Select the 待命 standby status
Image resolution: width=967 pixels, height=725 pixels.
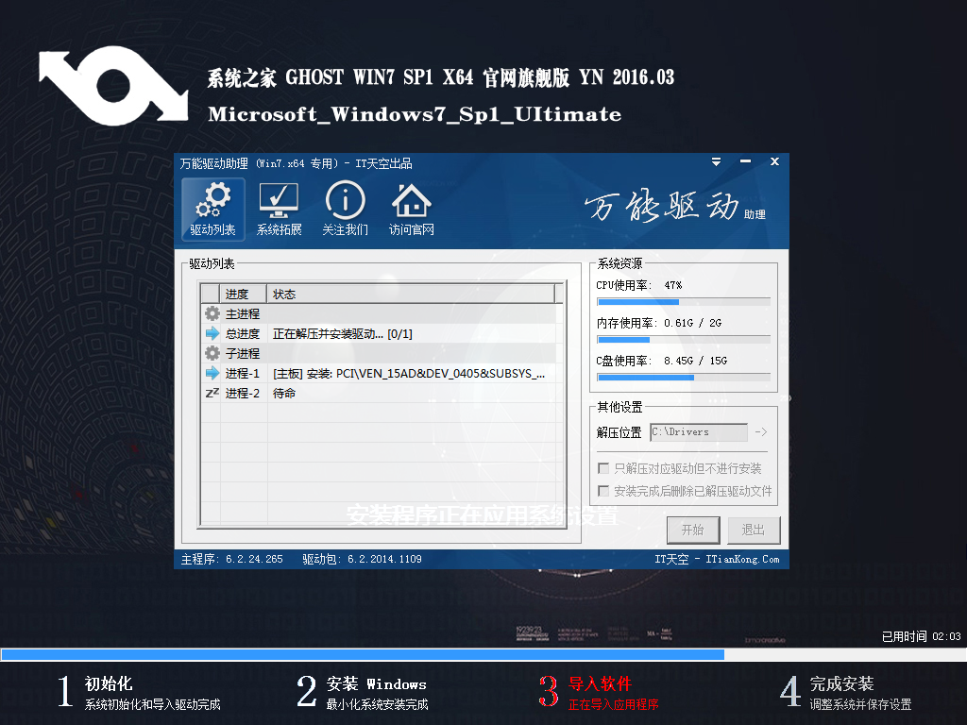[x=283, y=393]
